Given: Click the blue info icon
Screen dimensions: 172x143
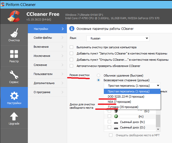Looking at the screenshot, I should 72,29.
